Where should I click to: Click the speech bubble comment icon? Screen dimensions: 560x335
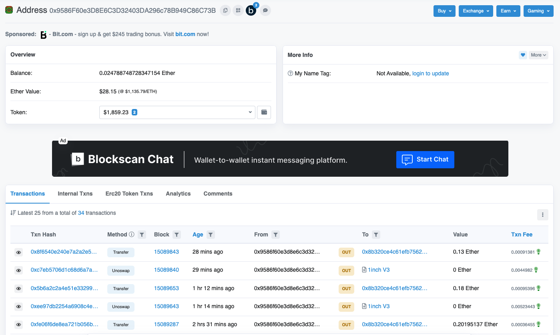tap(265, 11)
